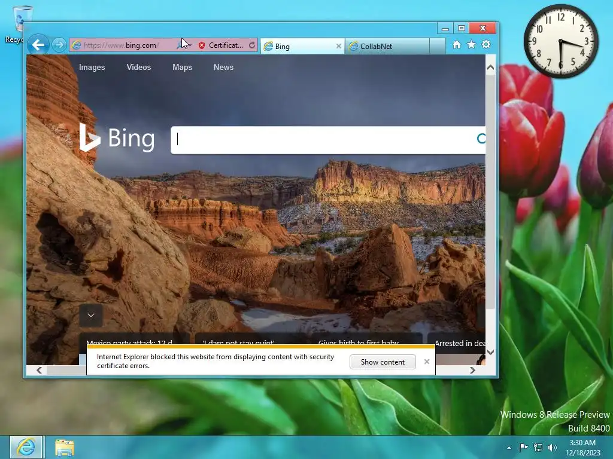Click the Bing logo

(x=117, y=137)
